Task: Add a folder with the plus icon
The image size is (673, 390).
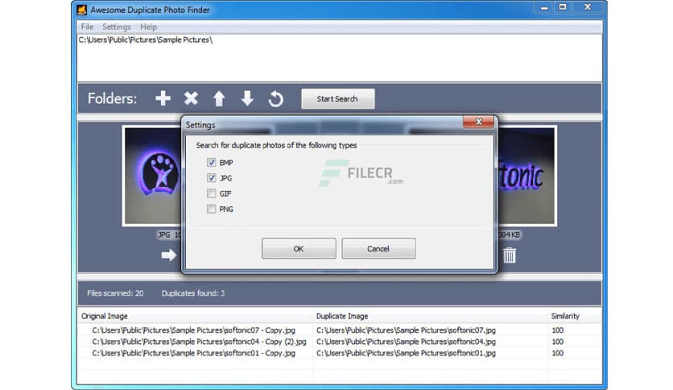Action: tap(163, 98)
